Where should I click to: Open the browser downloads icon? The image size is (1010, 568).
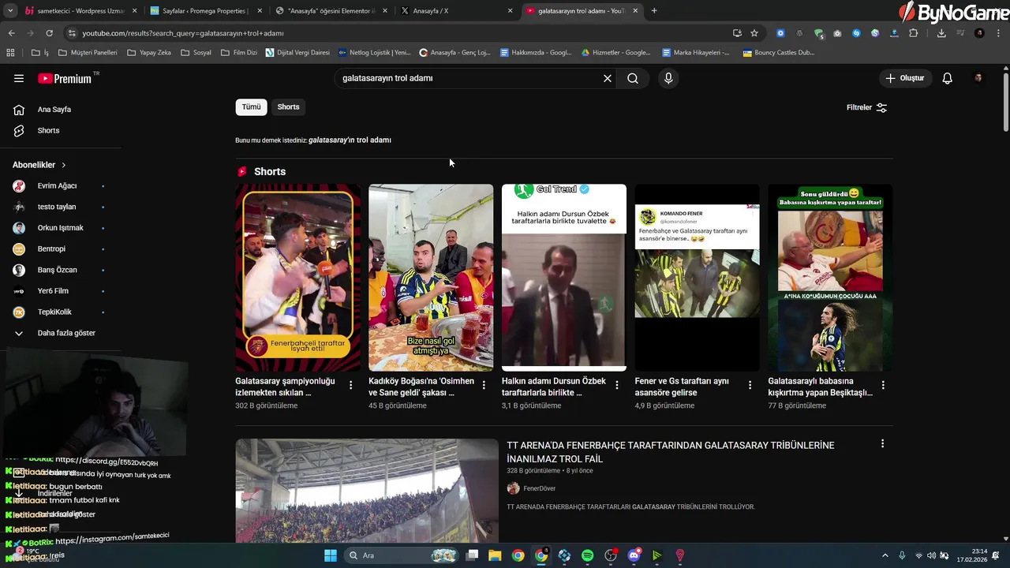point(941,33)
